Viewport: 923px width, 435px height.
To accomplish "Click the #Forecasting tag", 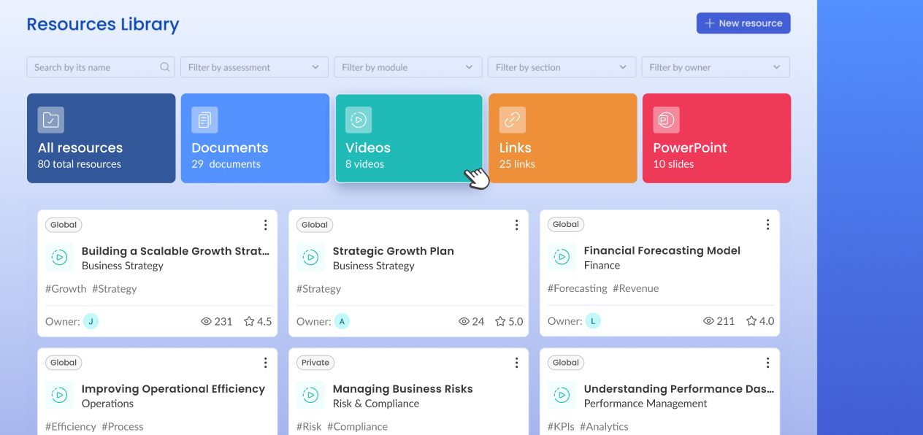I will [x=578, y=289].
